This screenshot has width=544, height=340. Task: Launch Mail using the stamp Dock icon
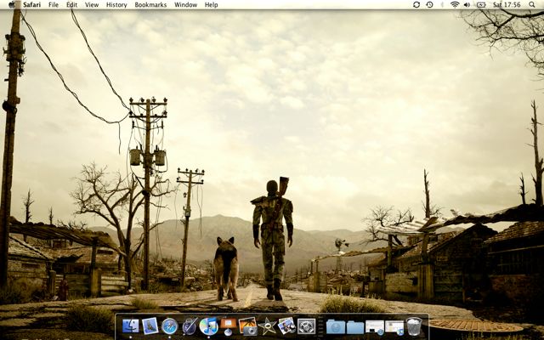point(150,326)
